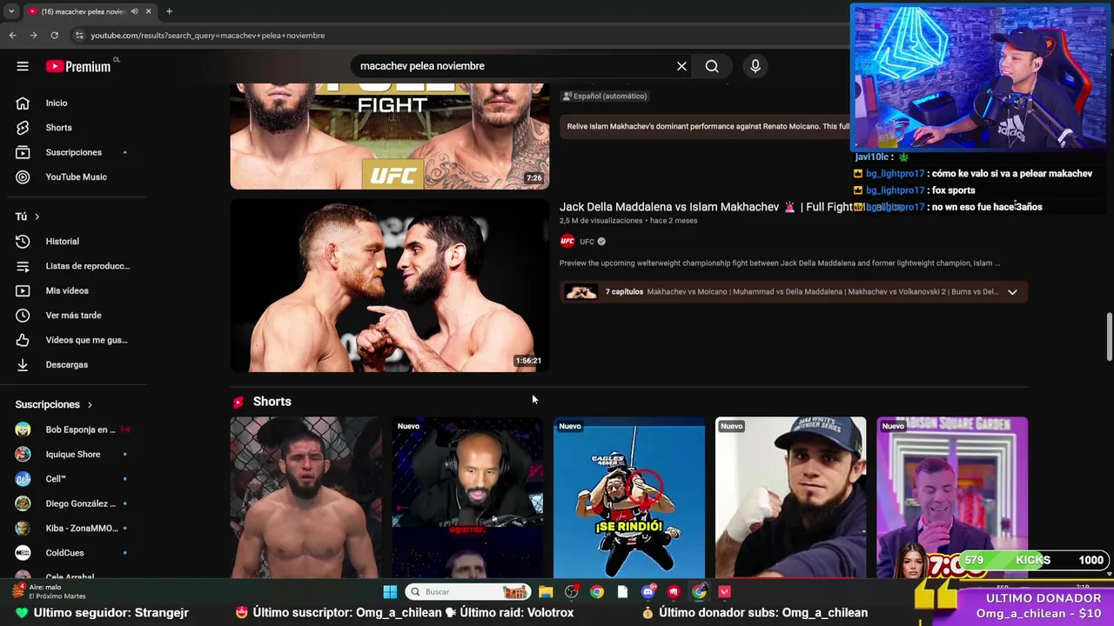The height and width of the screenshot is (626, 1114).
Task: Expand the Tú section chevron
Action: pyautogui.click(x=37, y=216)
